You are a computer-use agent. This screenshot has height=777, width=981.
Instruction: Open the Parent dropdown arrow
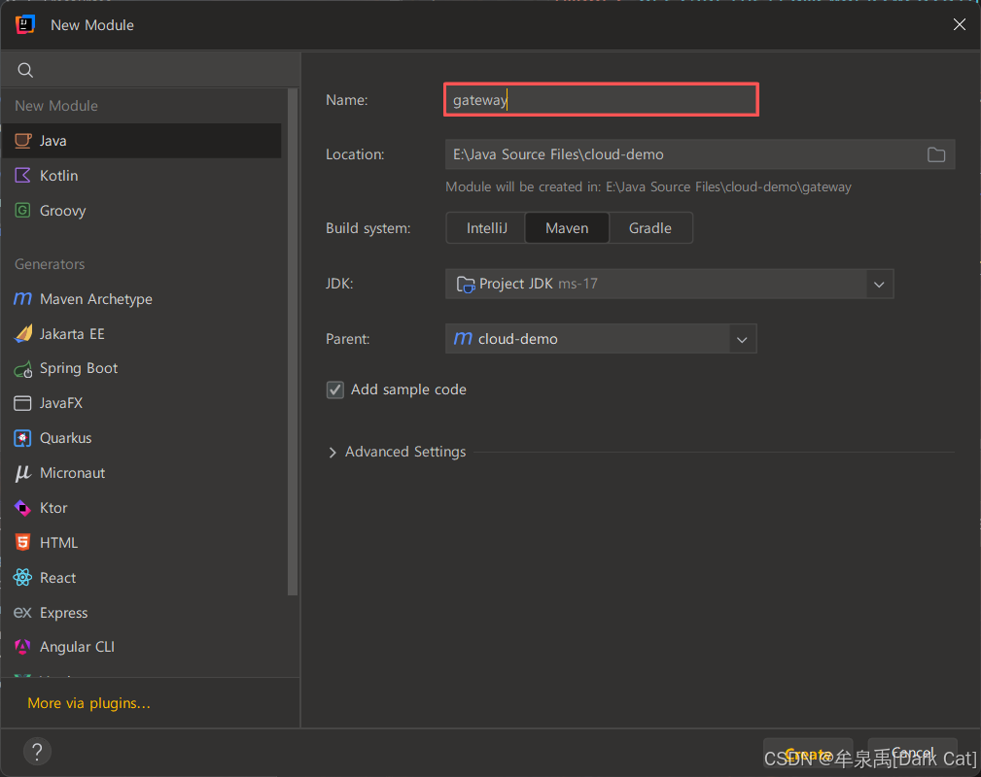(x=742, y=339)
